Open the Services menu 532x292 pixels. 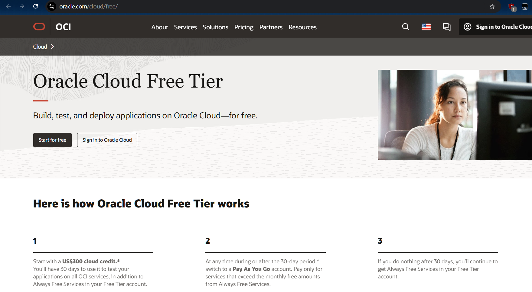[x=185, y=27]
